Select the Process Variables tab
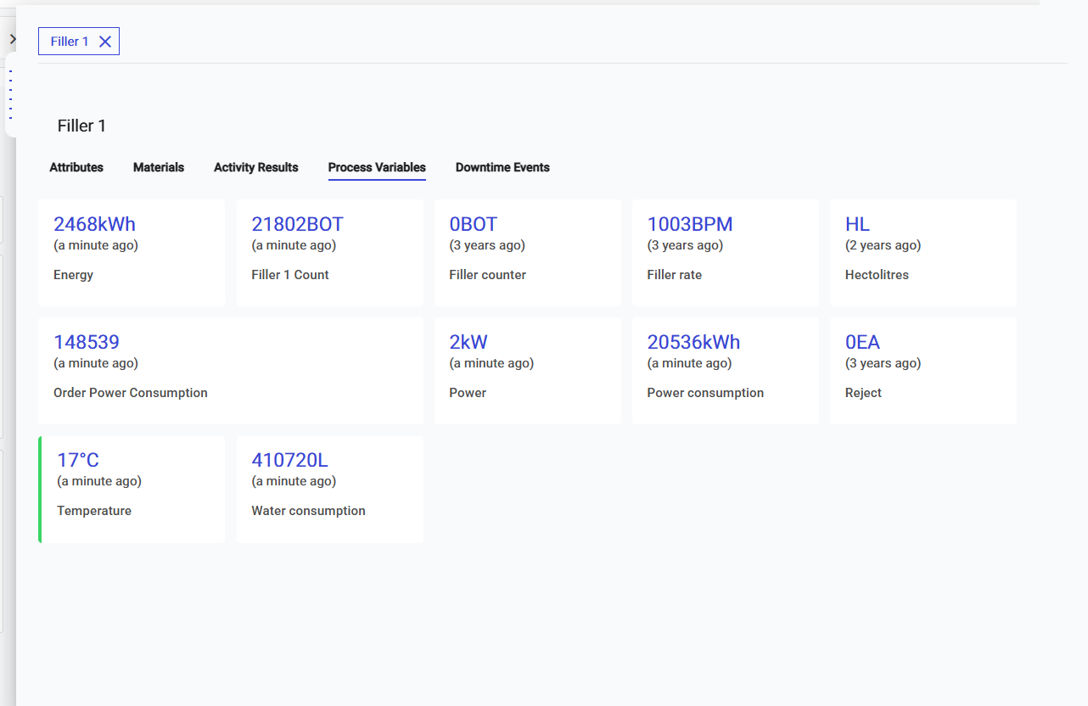 click(x=377, y=167)
